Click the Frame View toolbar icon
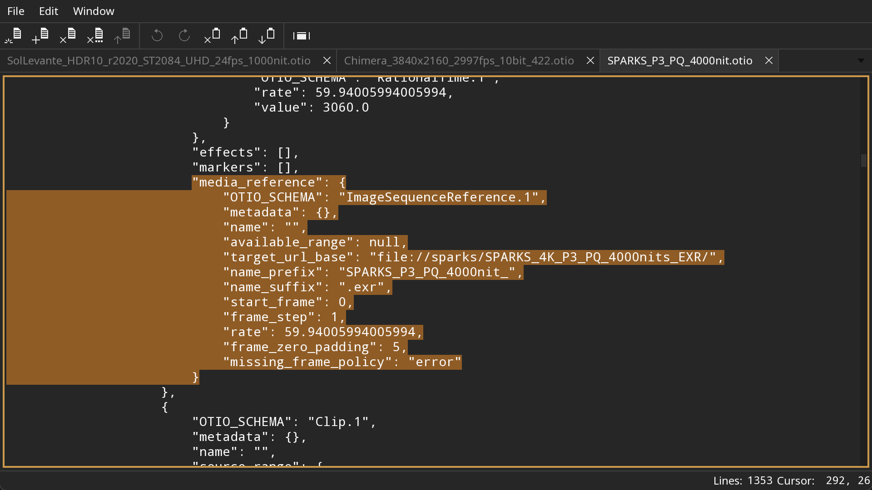The image size is (872, 490). coord(302,35)
